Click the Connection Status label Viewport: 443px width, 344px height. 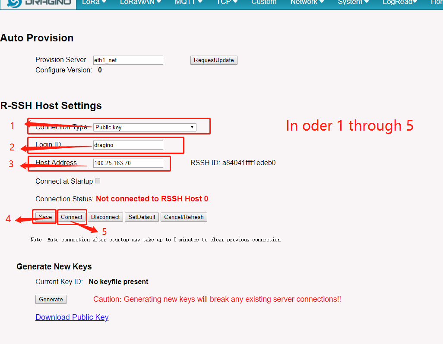click(64, 199)
